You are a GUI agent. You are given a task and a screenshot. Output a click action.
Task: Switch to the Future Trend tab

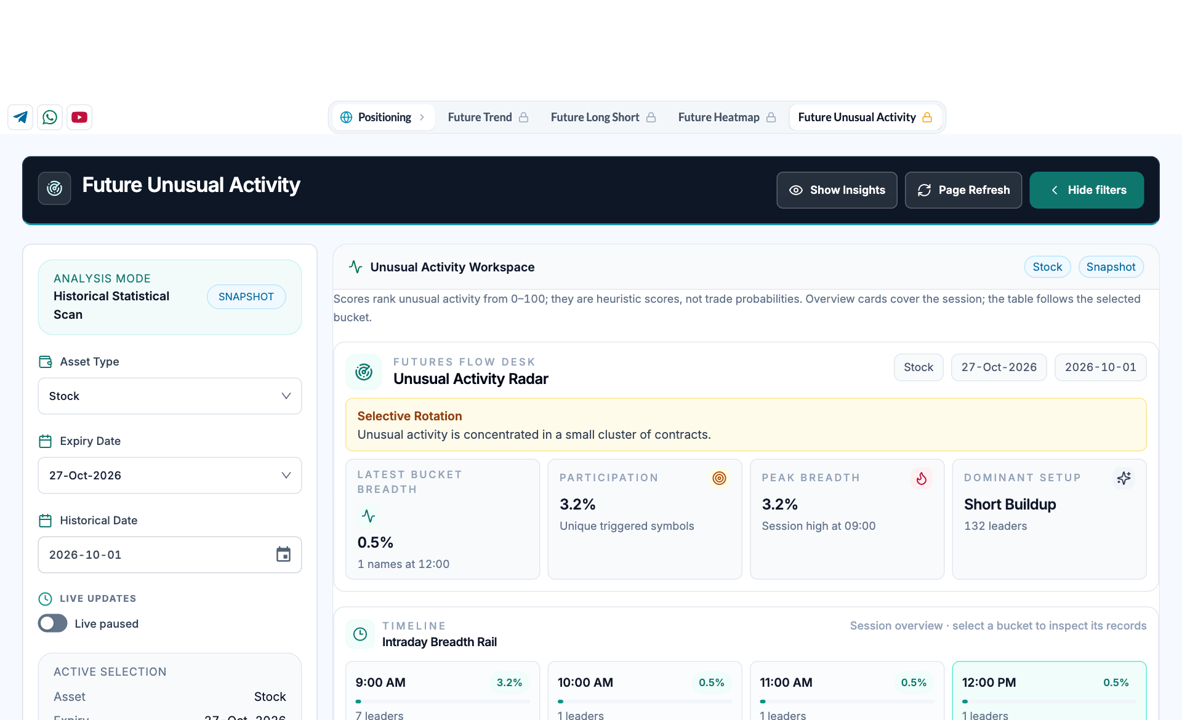[x=488, y=117]
